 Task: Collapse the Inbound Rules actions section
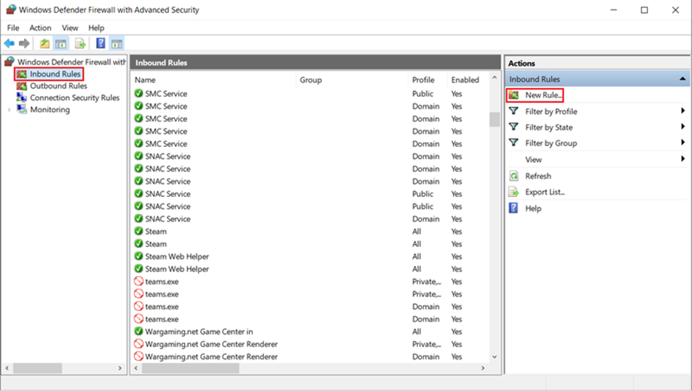tap(683, 79)
